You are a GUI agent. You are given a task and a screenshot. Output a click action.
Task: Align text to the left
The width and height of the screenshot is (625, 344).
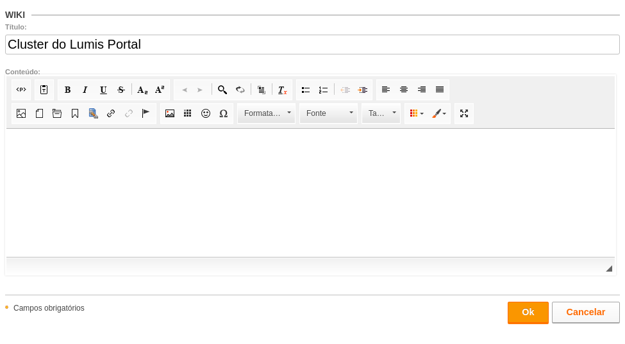point(386,90)
